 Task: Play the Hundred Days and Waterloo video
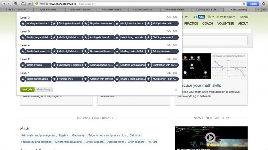click(210, 137)
